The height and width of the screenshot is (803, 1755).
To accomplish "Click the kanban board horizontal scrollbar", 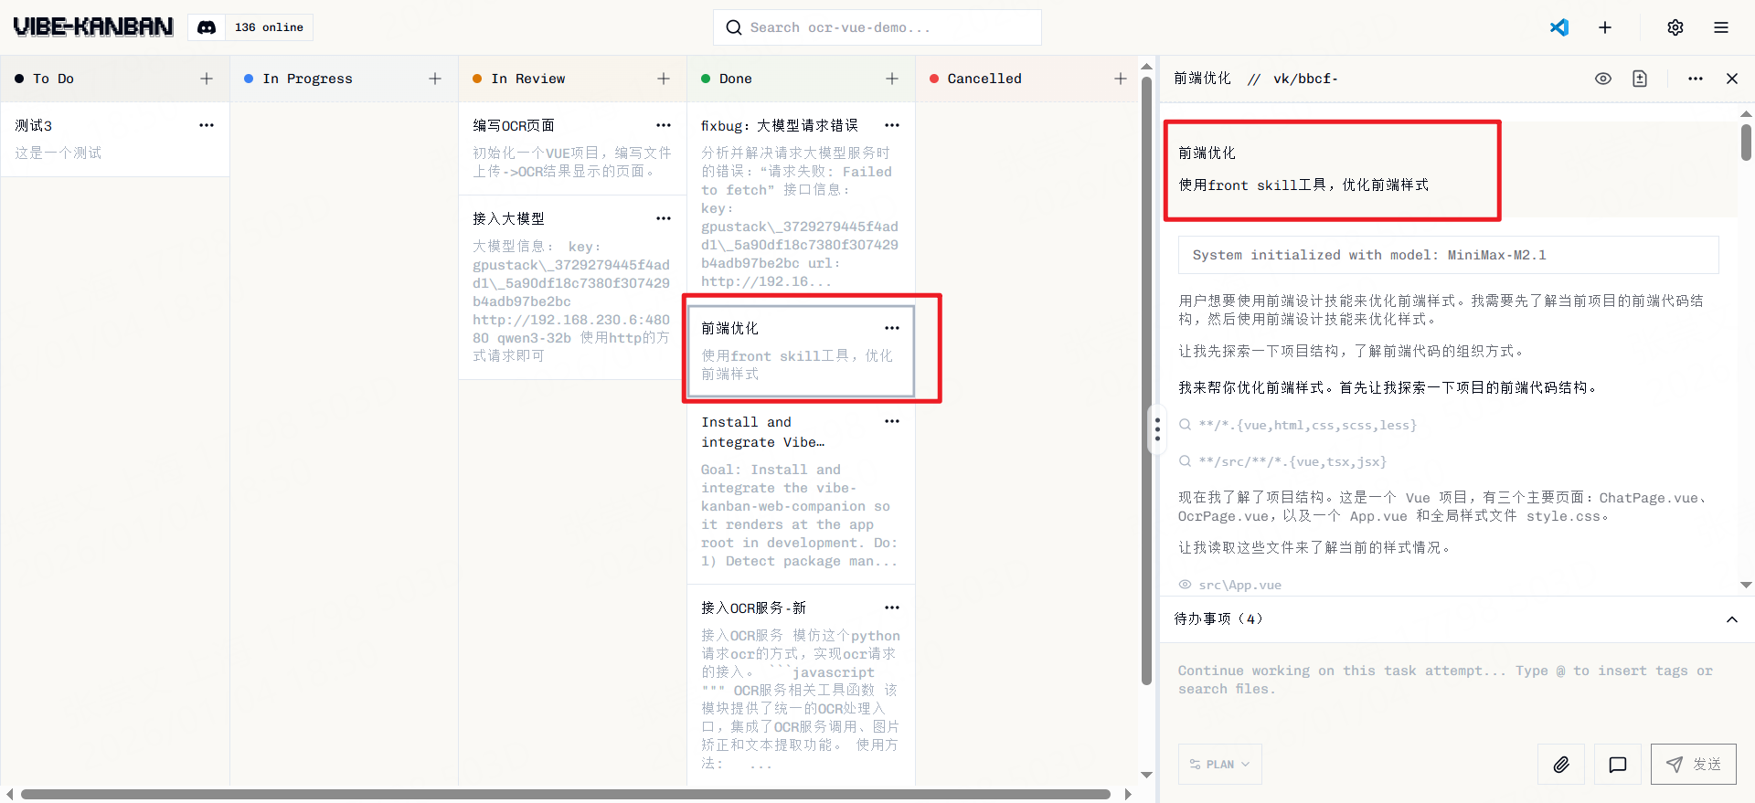I will (565, 794).
